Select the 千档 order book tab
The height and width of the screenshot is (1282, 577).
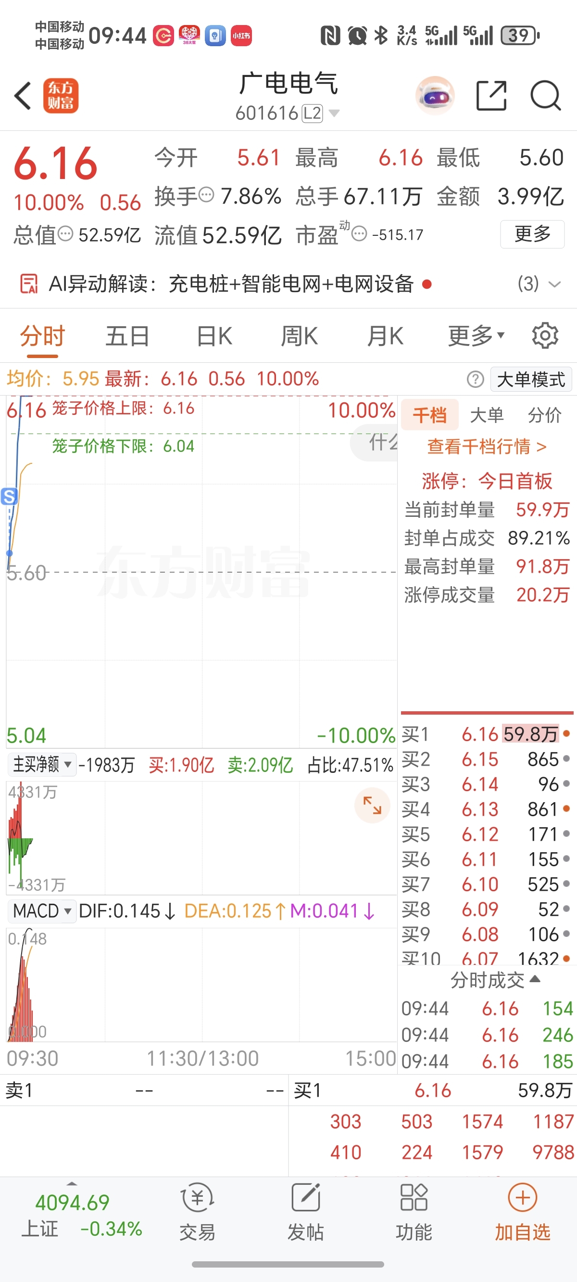pyautogui.click(x=430, y=414)
